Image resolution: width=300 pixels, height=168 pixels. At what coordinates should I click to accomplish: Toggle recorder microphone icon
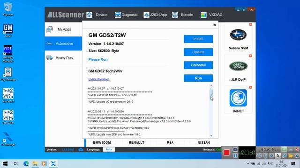[265, 155]
